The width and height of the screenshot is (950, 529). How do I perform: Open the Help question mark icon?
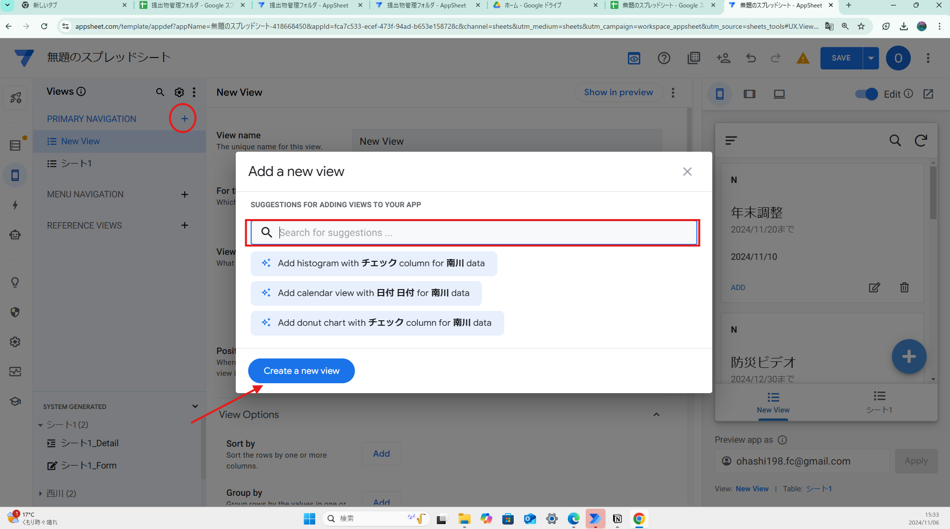coord(664,59)
